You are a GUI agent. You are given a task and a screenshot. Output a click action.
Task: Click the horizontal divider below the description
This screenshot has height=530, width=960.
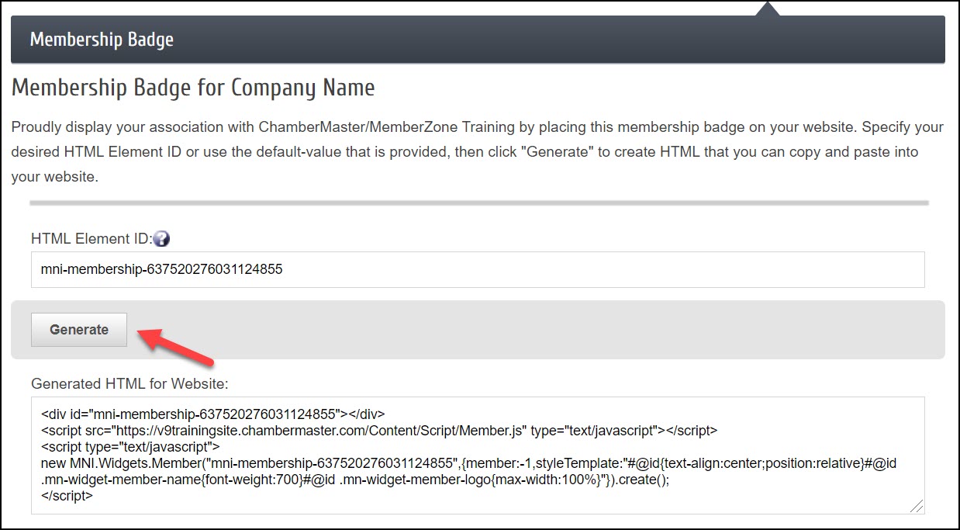478,203
